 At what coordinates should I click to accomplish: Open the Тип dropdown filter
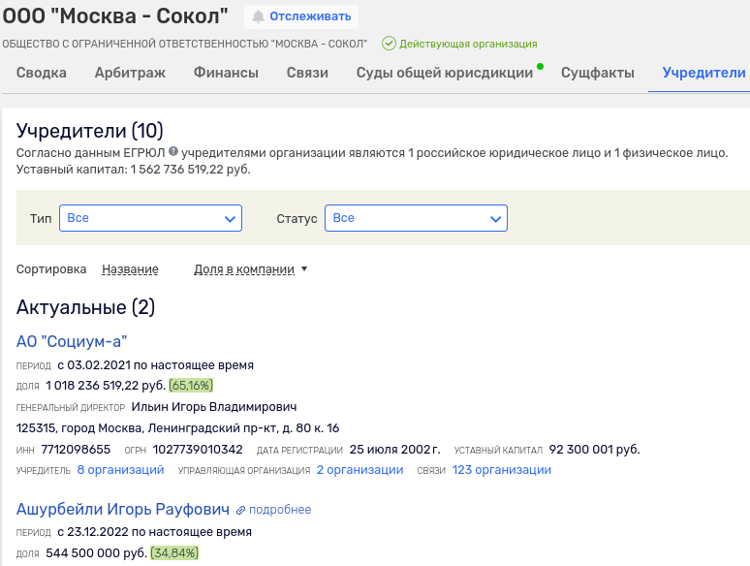click(150, 218)
